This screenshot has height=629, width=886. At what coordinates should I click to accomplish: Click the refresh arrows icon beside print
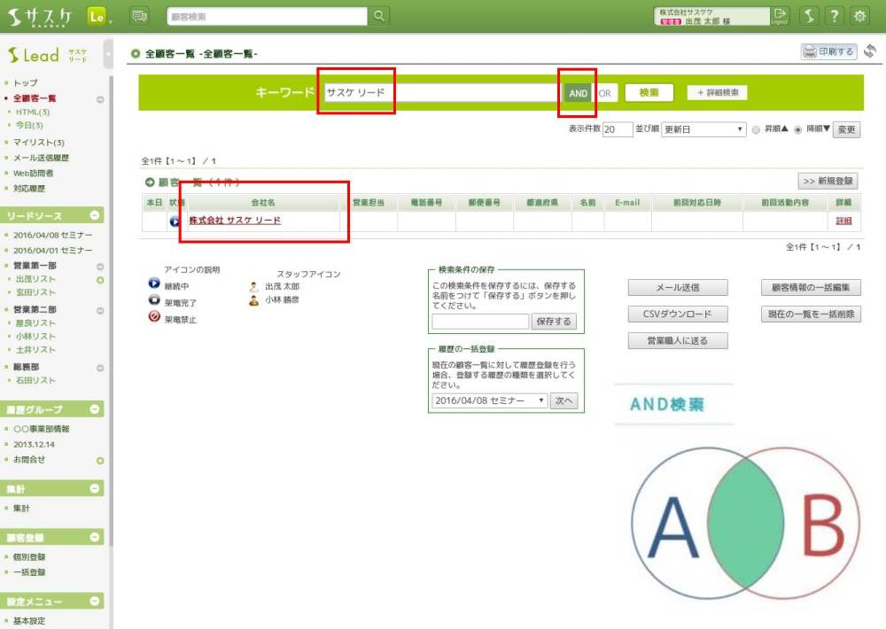click(x=870, y=51)
